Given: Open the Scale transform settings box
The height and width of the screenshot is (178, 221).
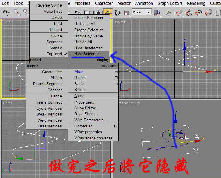Looking at the screenshot, I should [116, 84].
